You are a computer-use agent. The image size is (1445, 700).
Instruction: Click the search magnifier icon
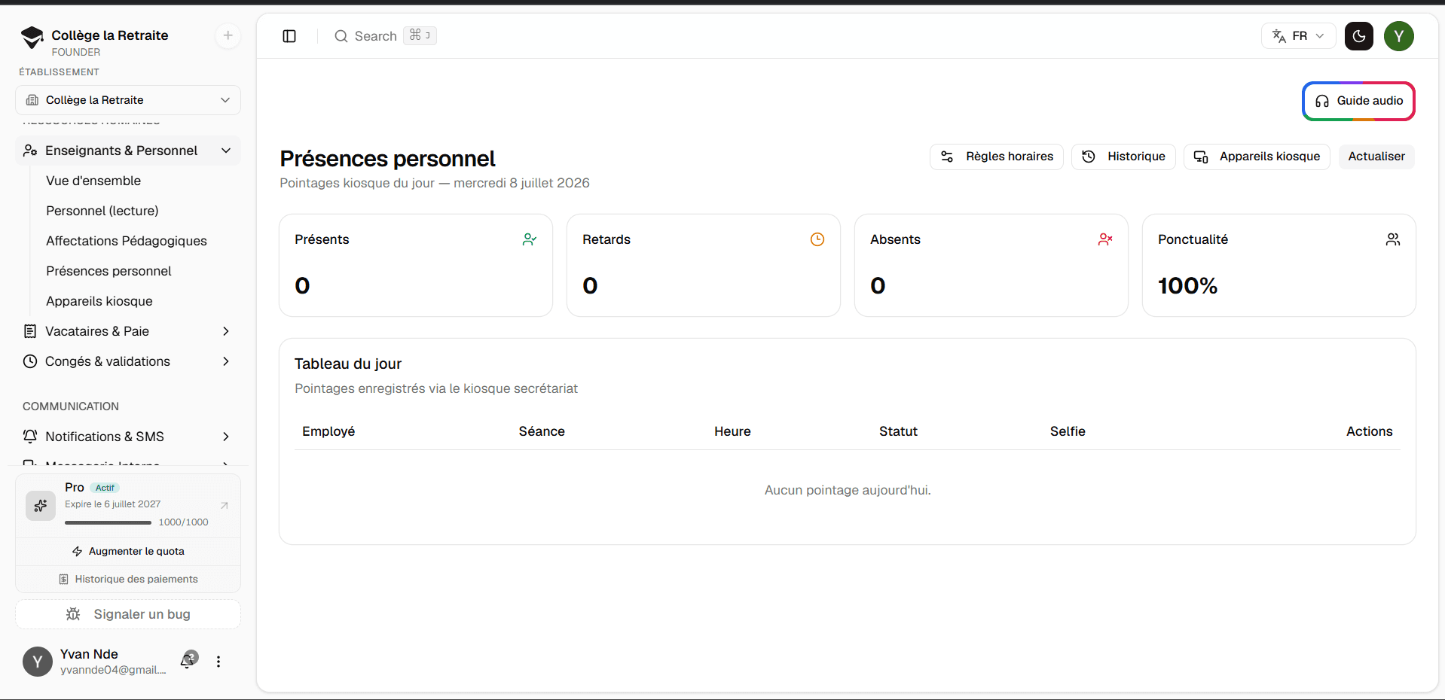pyautogui.click(x=341, y=36)
